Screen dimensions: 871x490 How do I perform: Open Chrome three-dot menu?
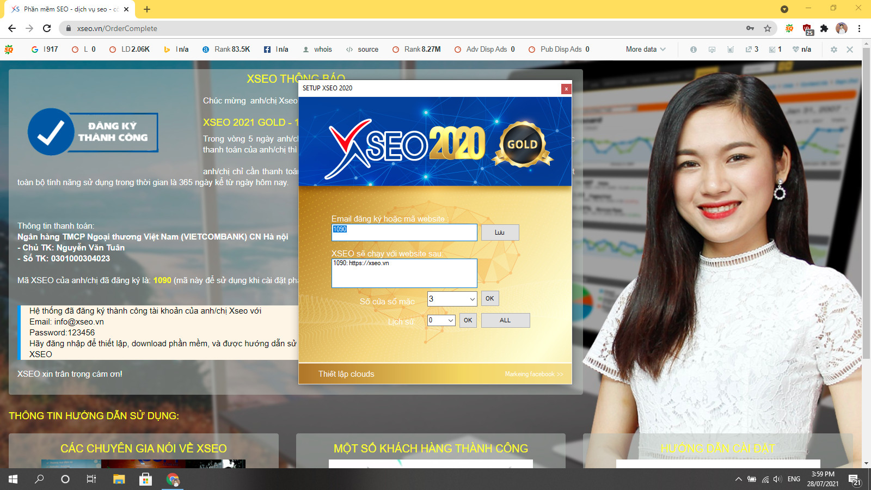859,28
